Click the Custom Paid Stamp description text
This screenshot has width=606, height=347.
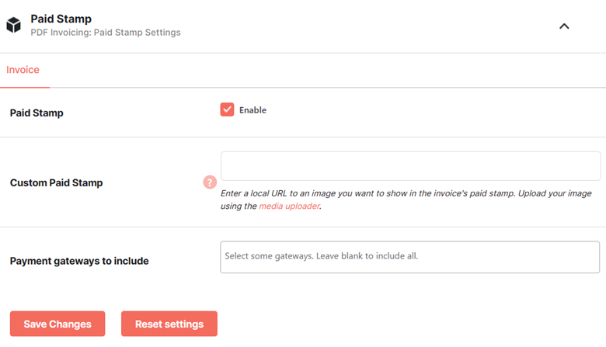[x=406, y=200]
